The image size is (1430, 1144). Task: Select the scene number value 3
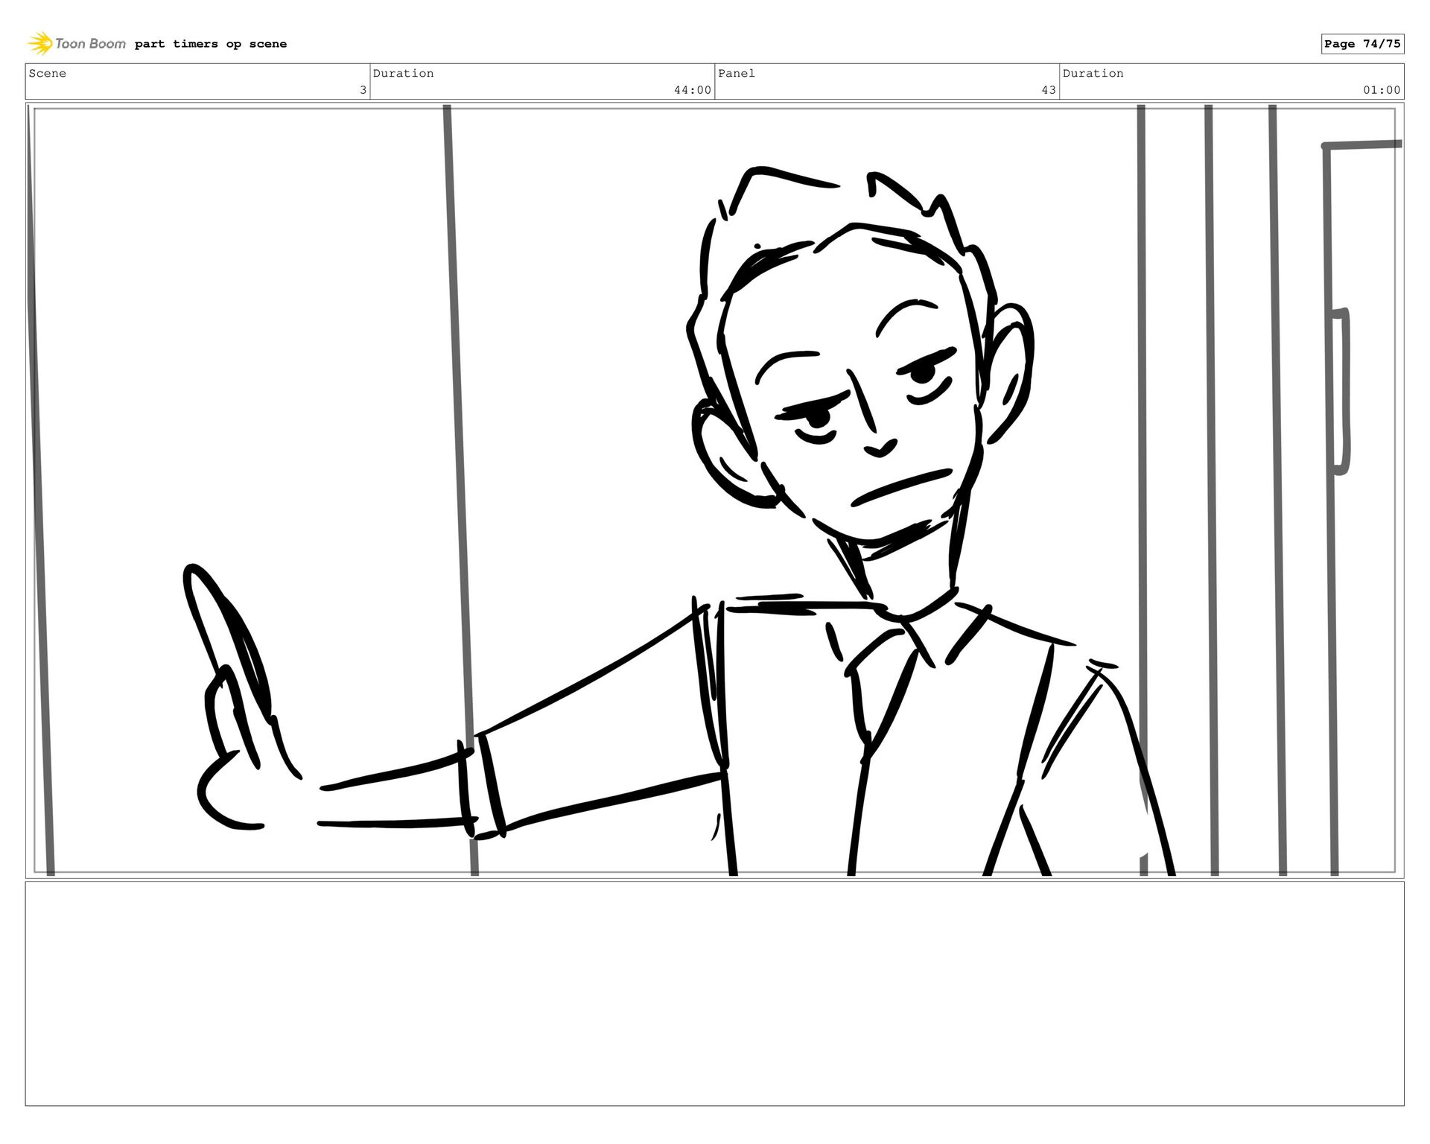click(x=363, y=90)
